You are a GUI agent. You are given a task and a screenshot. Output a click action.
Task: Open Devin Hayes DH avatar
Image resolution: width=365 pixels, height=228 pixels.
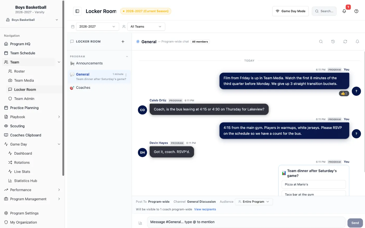pos(142,152)
